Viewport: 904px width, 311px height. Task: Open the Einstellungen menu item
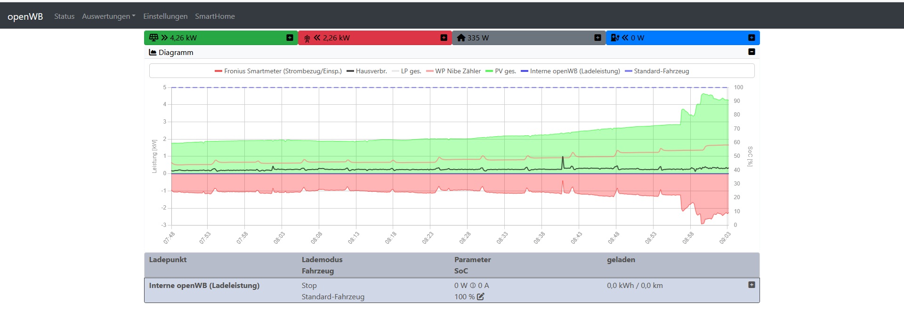(x=165, y=16)
